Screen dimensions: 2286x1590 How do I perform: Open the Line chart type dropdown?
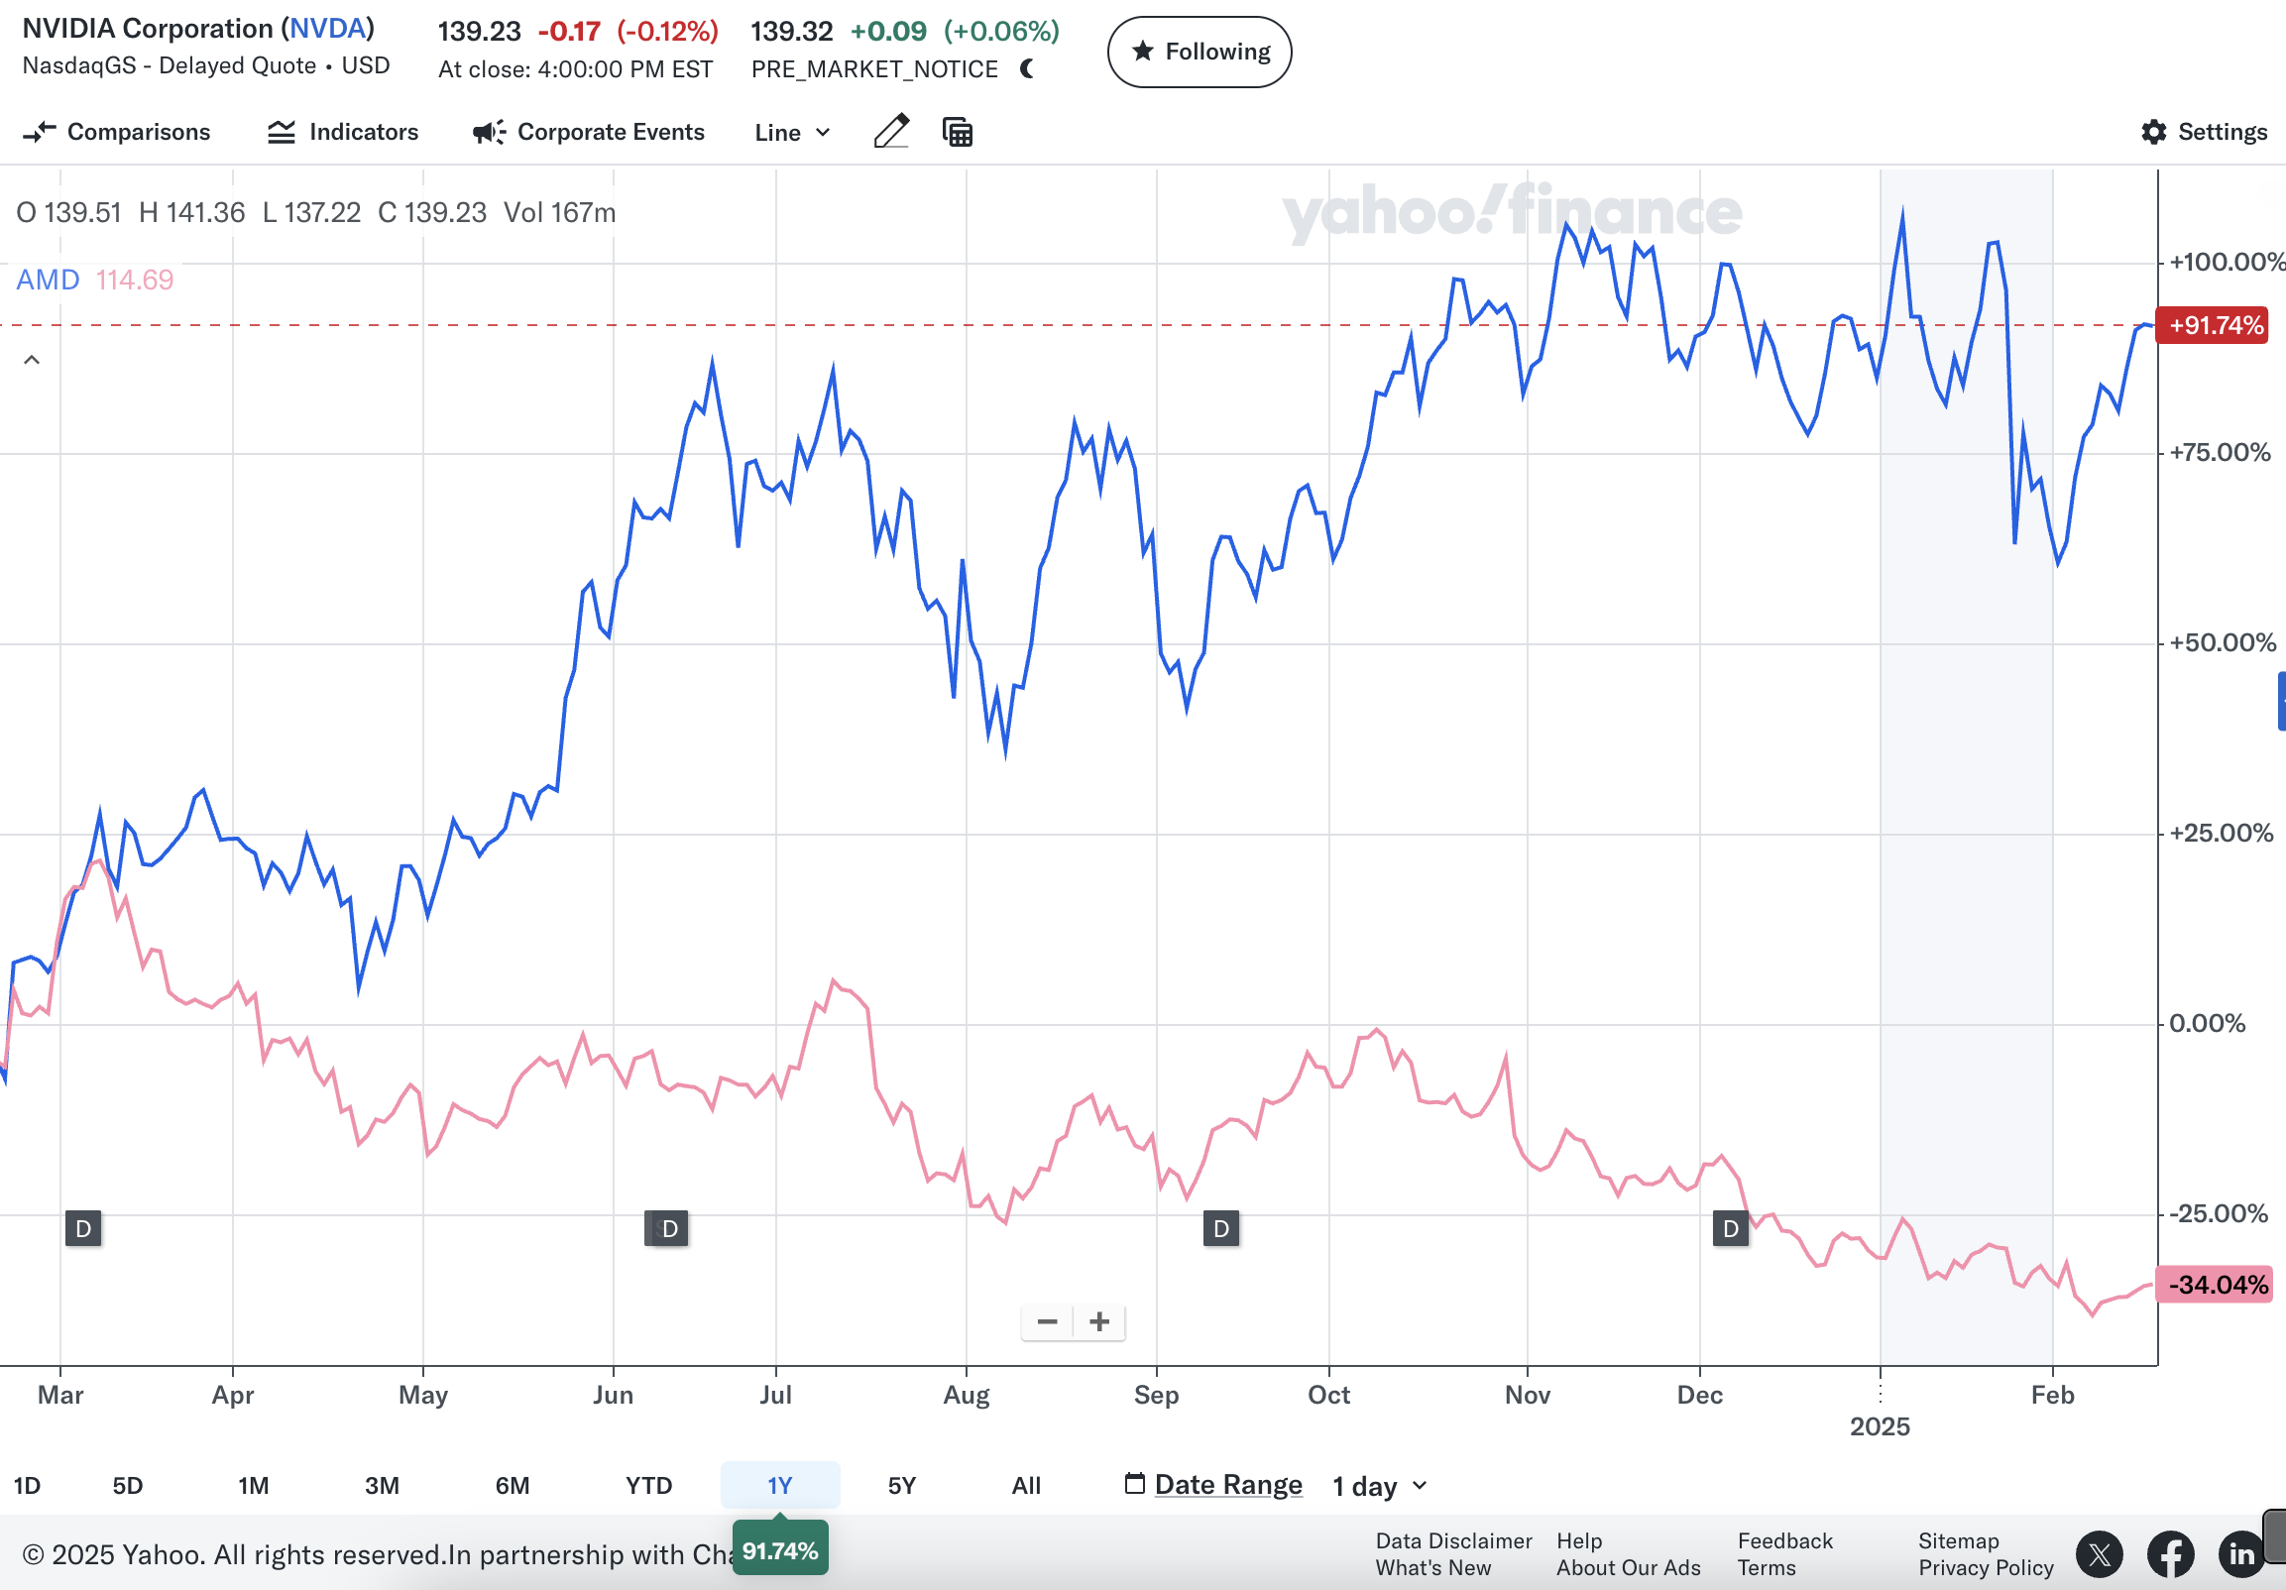click(x=791, y=133)
